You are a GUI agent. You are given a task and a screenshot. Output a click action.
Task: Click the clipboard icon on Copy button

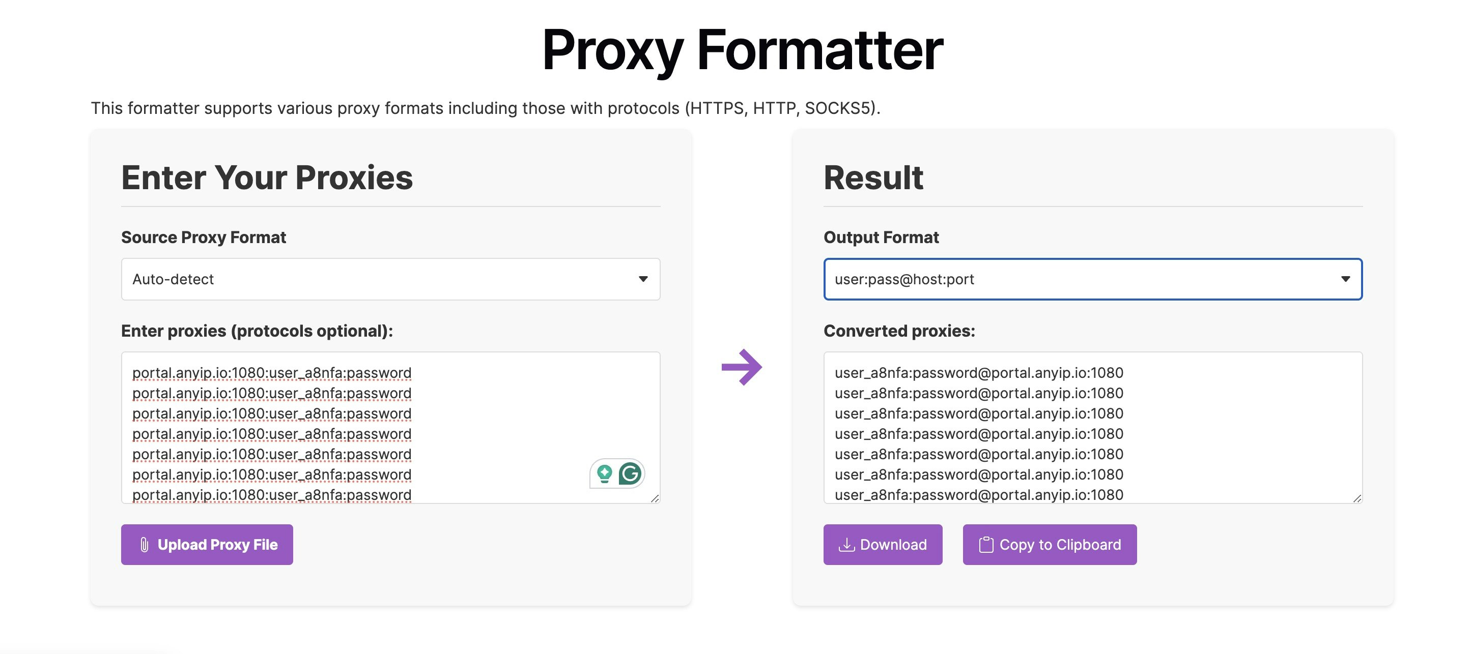[986, 545]
